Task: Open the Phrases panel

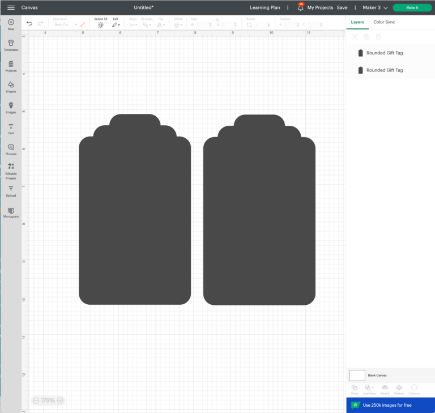Action: 11,149
